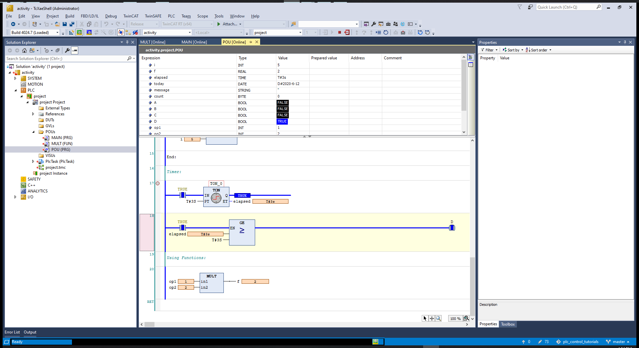Toggle the pin on the POU [Online] tab
Screen dimensions: 639x348
point(251,42)
